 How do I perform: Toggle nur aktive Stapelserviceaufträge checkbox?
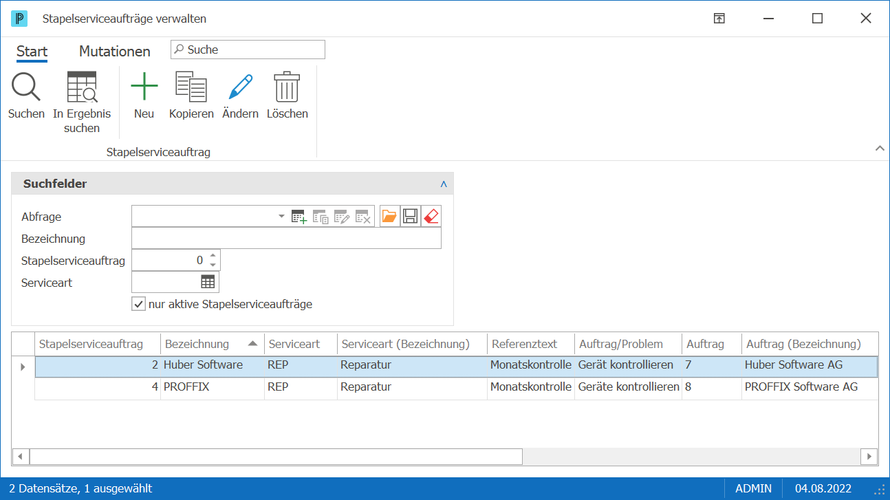(138, 304)
